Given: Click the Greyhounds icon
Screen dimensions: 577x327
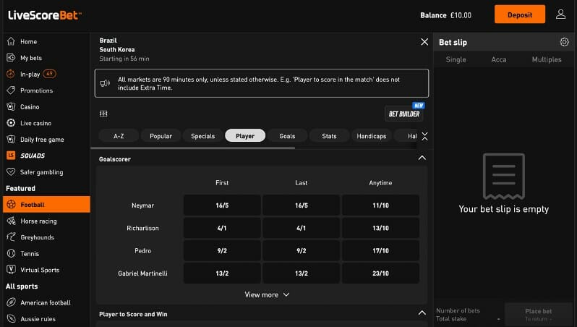Looking at the screenshot, I should 11,237.
